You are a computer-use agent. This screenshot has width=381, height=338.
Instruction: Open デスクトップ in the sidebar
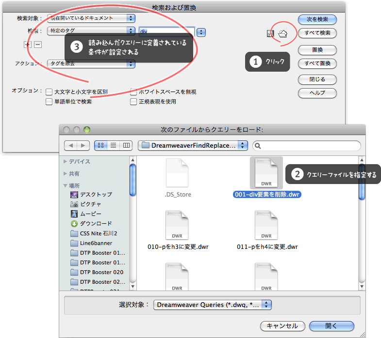pos(91,195)
